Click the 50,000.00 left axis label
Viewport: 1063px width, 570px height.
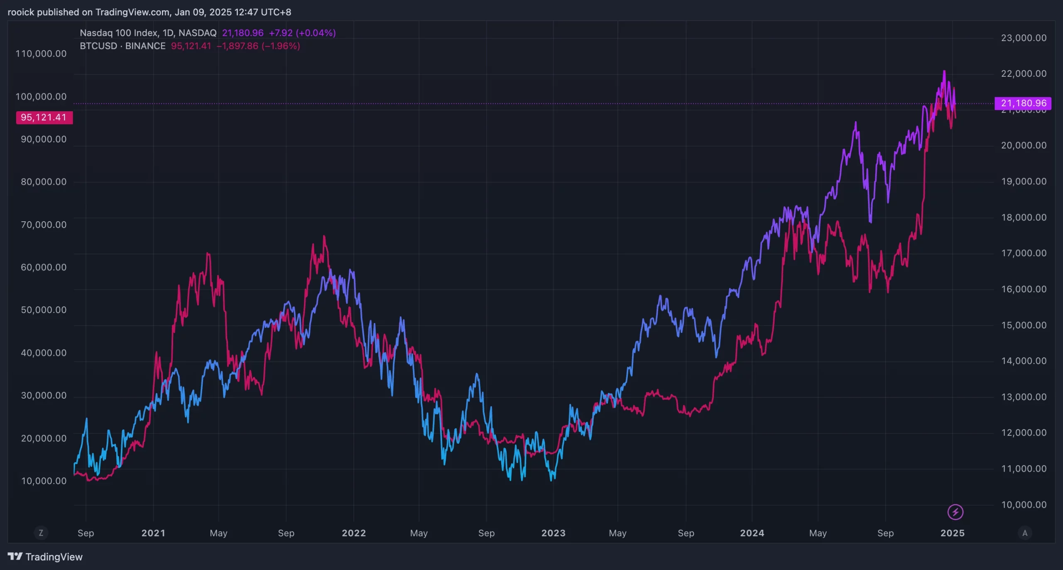tap(44, 310)
